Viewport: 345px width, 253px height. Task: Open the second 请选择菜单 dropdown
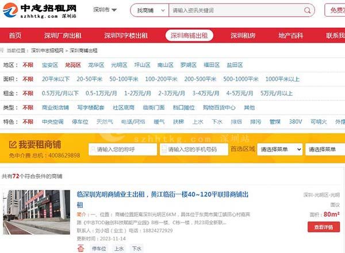pos(325,149)
